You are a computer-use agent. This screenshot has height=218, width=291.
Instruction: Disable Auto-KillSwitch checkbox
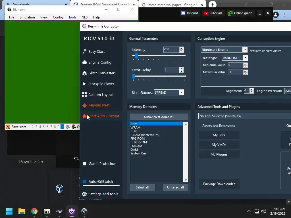[x=85, y=182]
